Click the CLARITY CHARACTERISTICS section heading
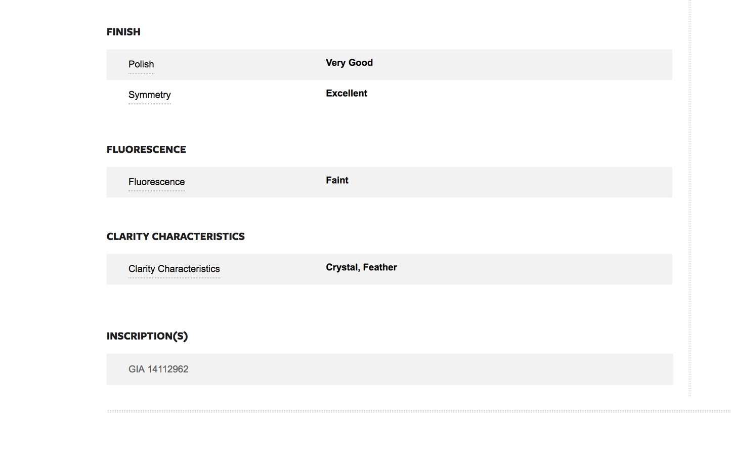 (176, 236)
